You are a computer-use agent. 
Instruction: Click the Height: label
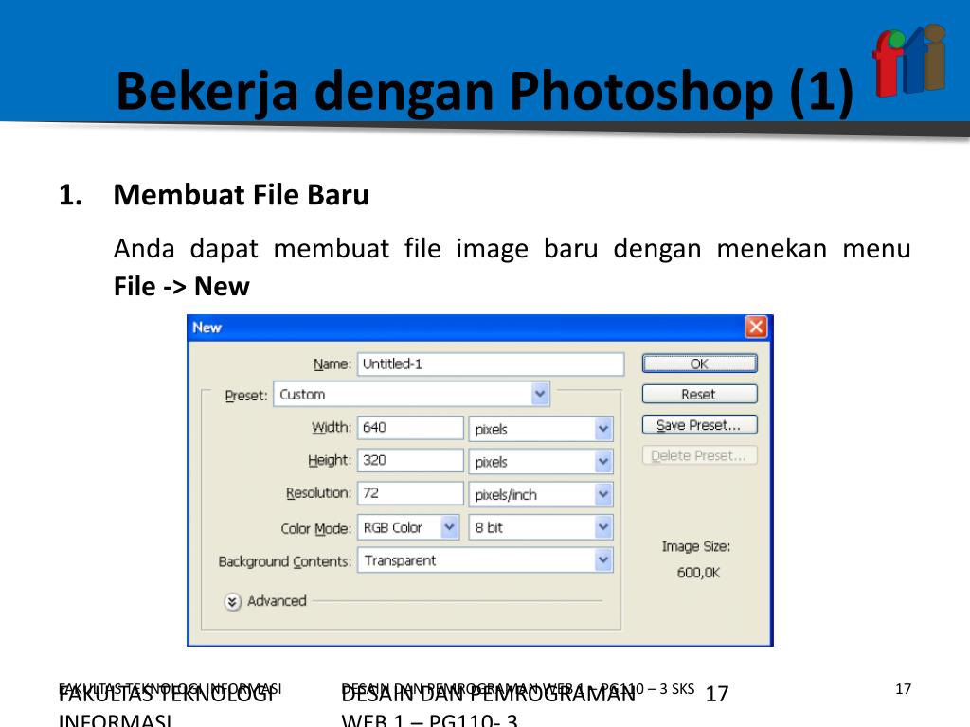tap(330, 460)
